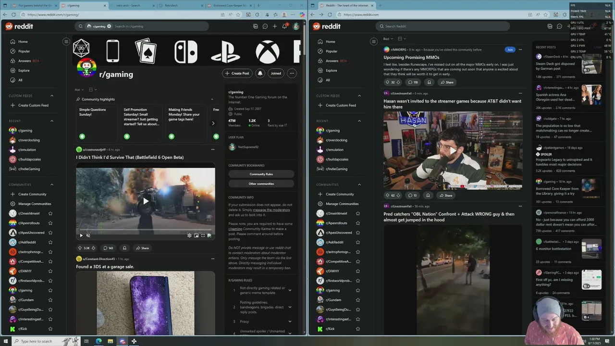Open Microsoft Edge from the taskbar

click(98, 341)
